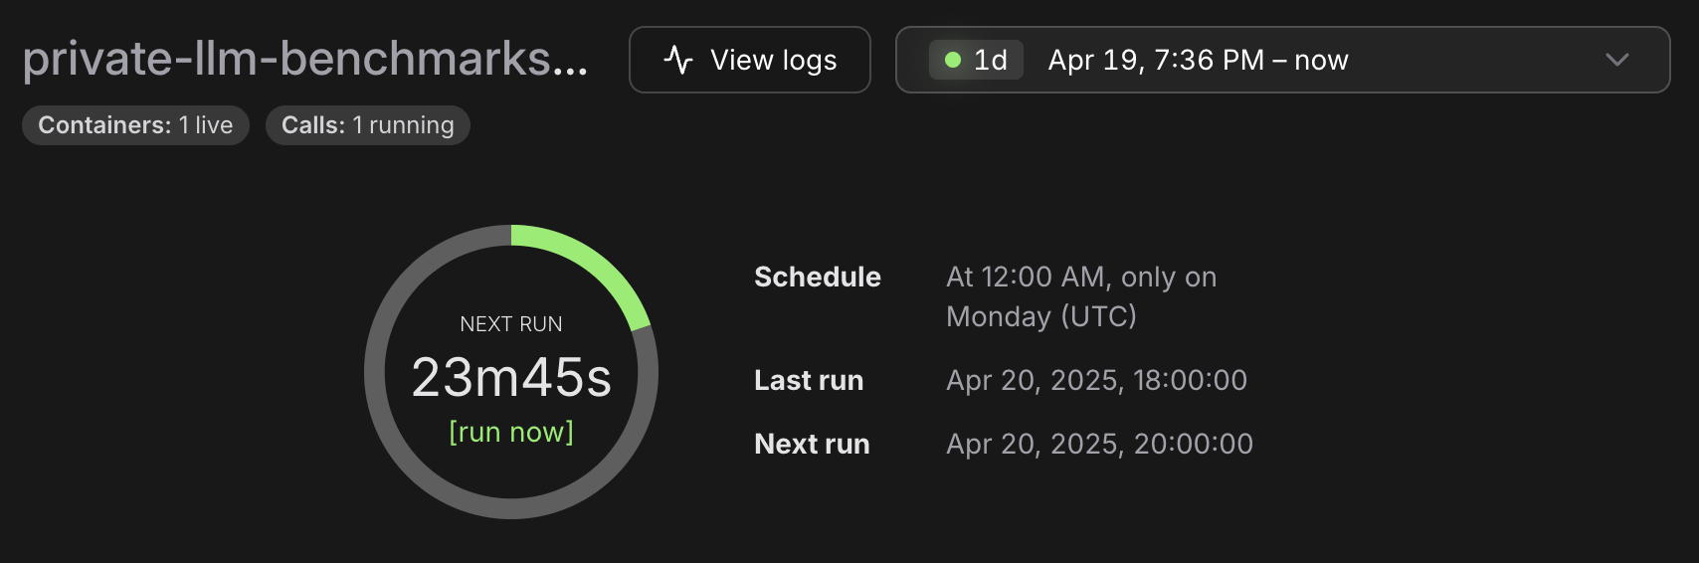Click the Calls: 1 running badge

(367, 125)
